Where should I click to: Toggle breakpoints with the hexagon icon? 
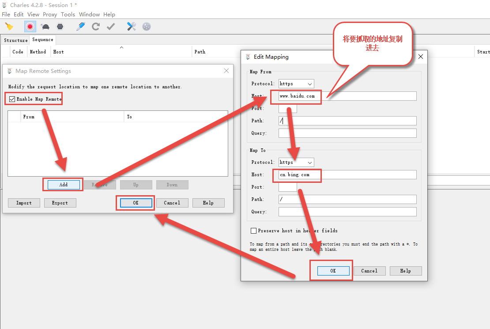[60, 26]
